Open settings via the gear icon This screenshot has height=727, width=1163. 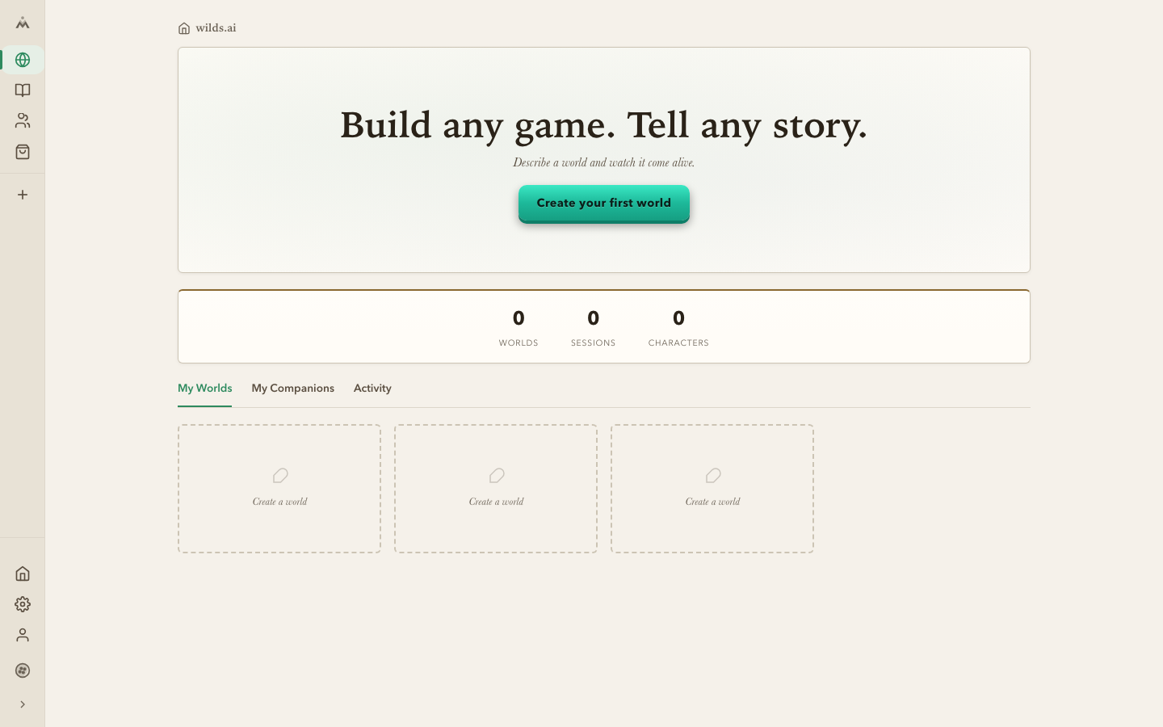(x=23, y=603)
